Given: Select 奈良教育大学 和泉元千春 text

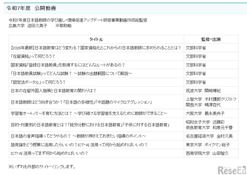Looking at the screenshot, I should pos(209,128).
